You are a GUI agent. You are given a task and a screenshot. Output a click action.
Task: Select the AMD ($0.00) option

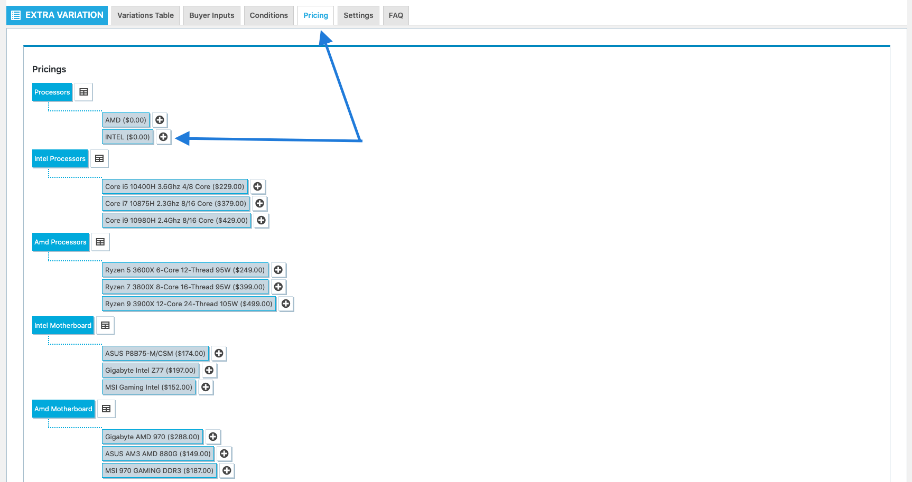tap(126, 120)
